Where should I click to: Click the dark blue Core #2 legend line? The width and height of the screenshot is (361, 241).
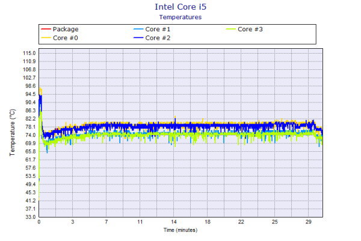(138, 38)
